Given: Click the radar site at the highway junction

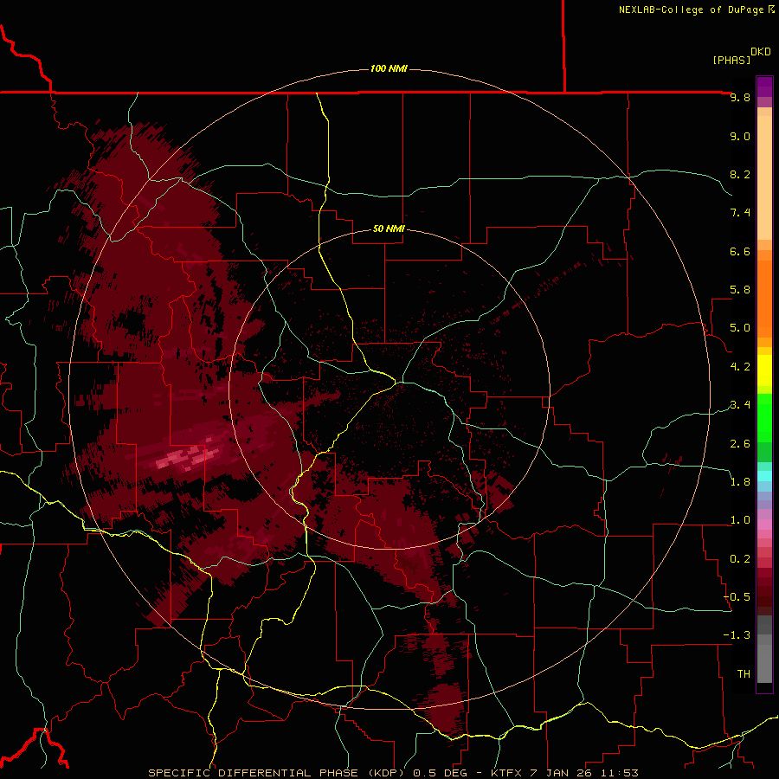Looking at the screenshot, I should coord(396,383).
